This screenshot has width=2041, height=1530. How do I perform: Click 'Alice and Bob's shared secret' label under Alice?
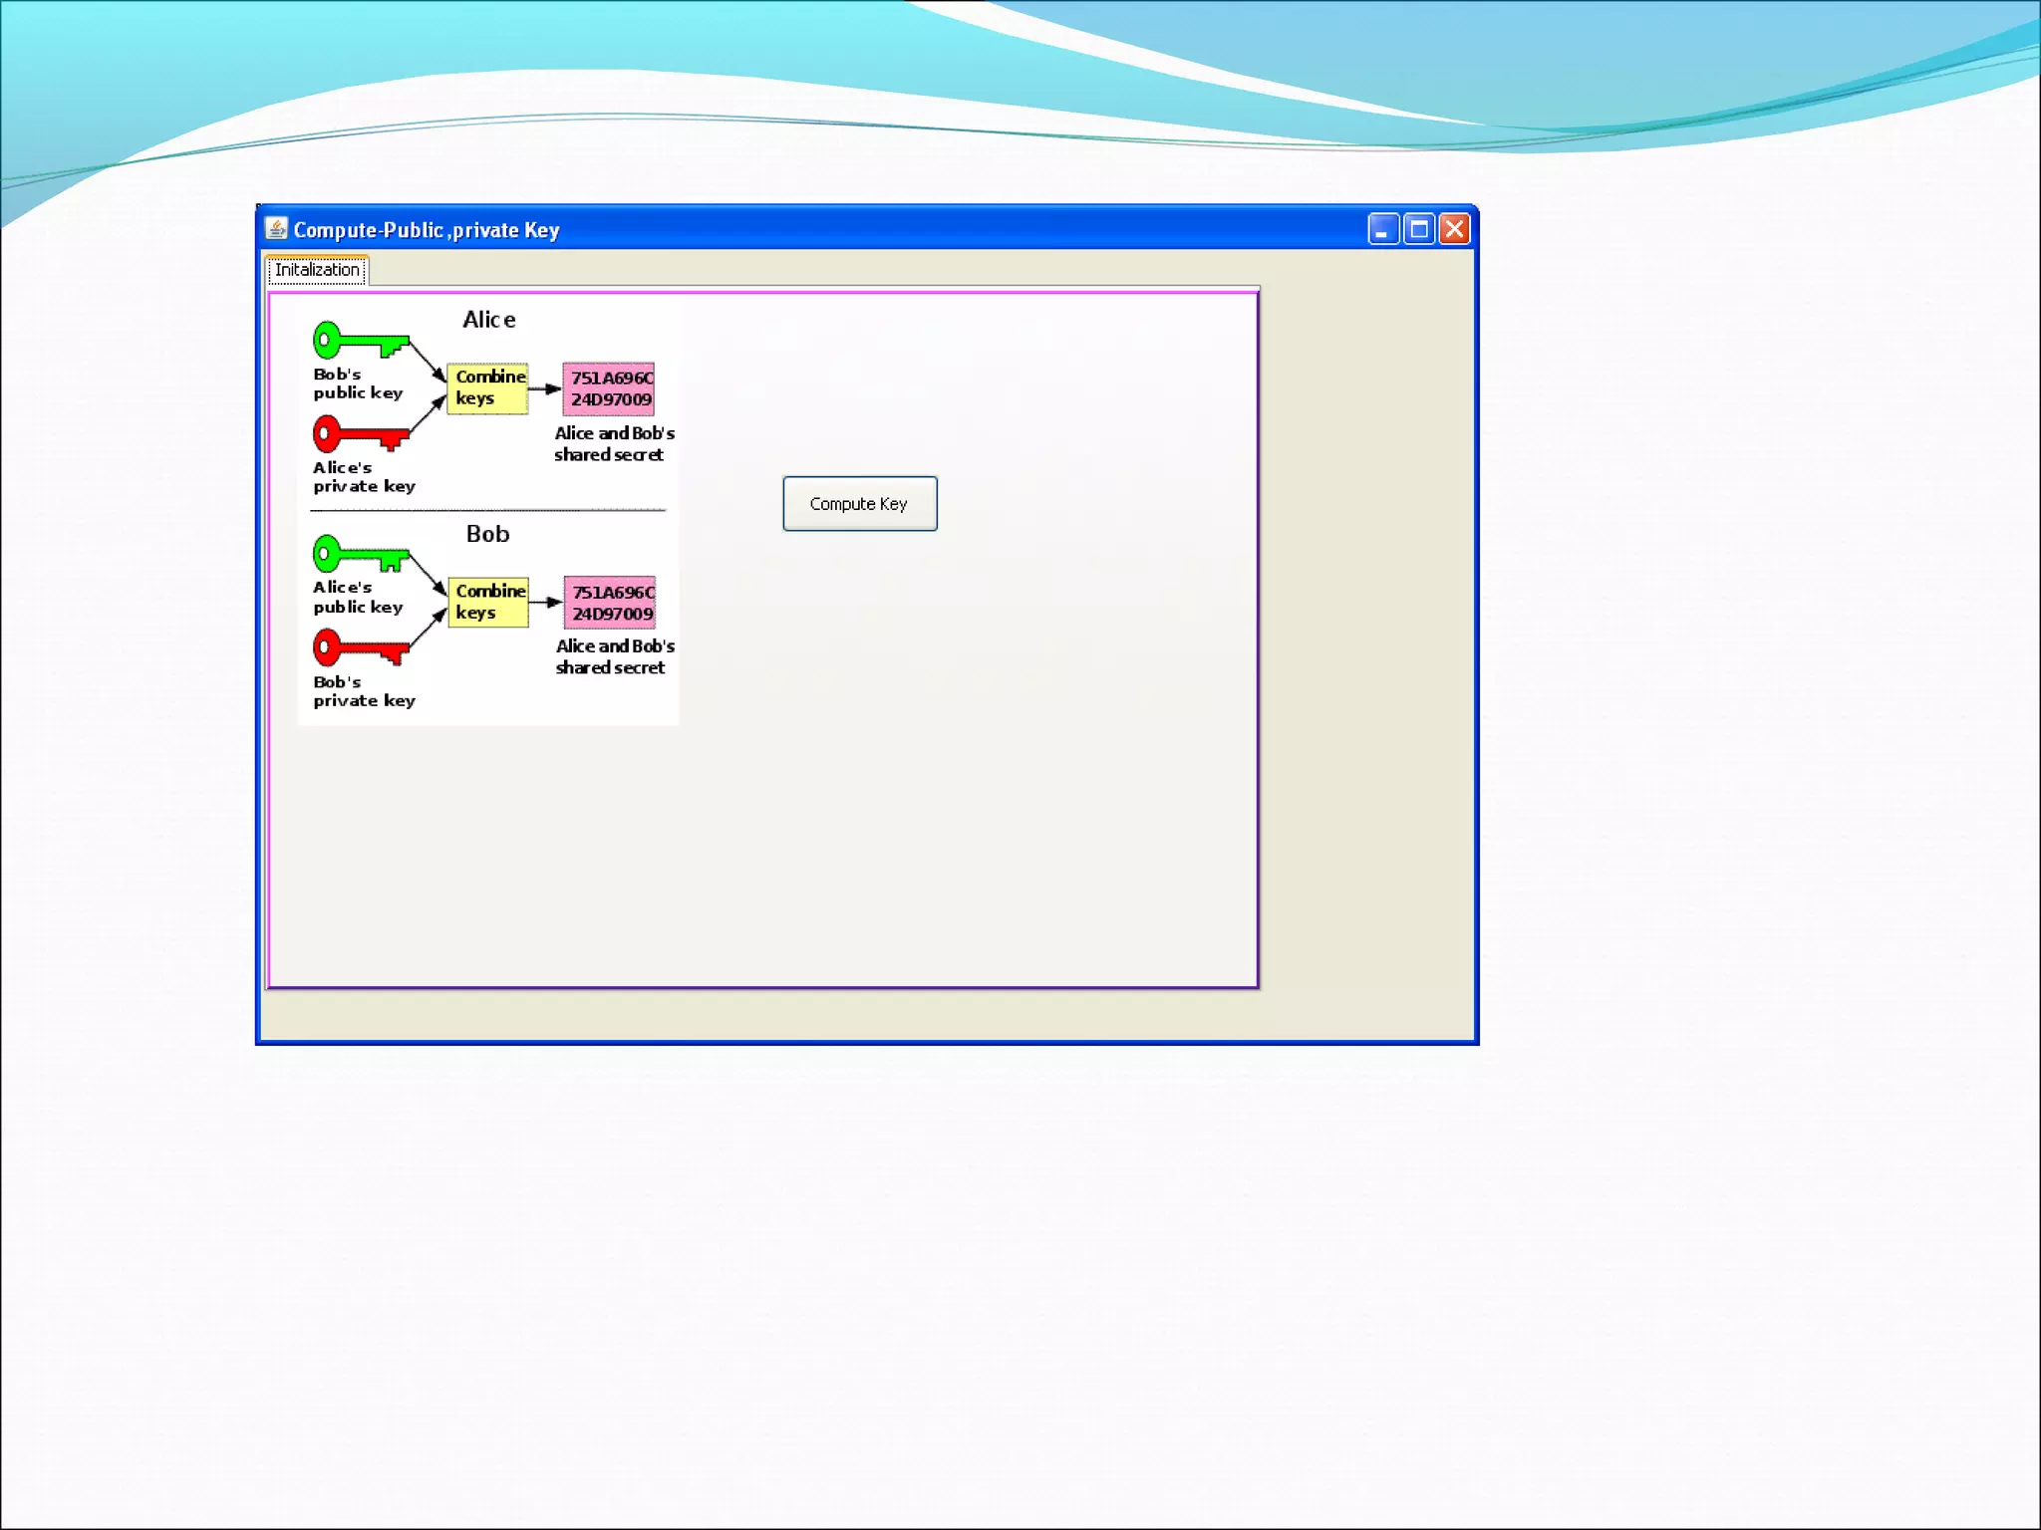[x=613, y=444]
